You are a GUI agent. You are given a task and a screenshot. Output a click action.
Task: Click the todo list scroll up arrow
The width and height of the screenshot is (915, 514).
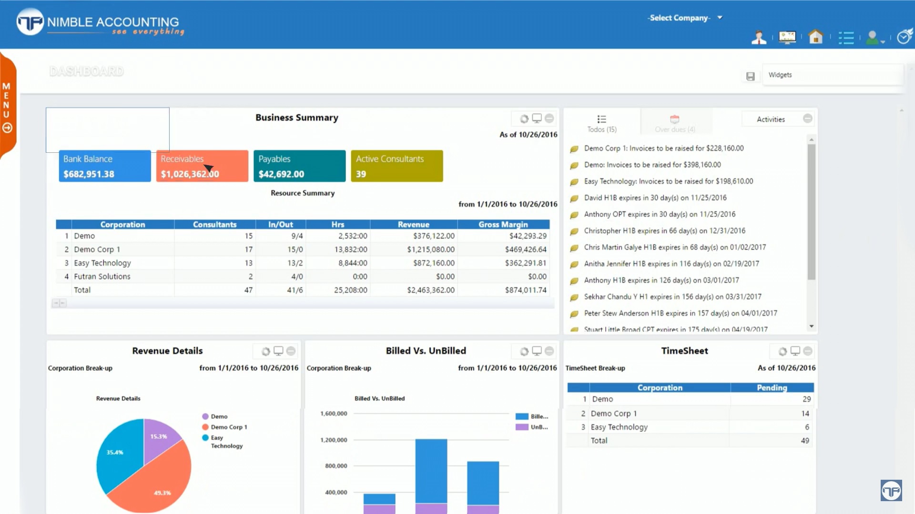click(812, 139)
